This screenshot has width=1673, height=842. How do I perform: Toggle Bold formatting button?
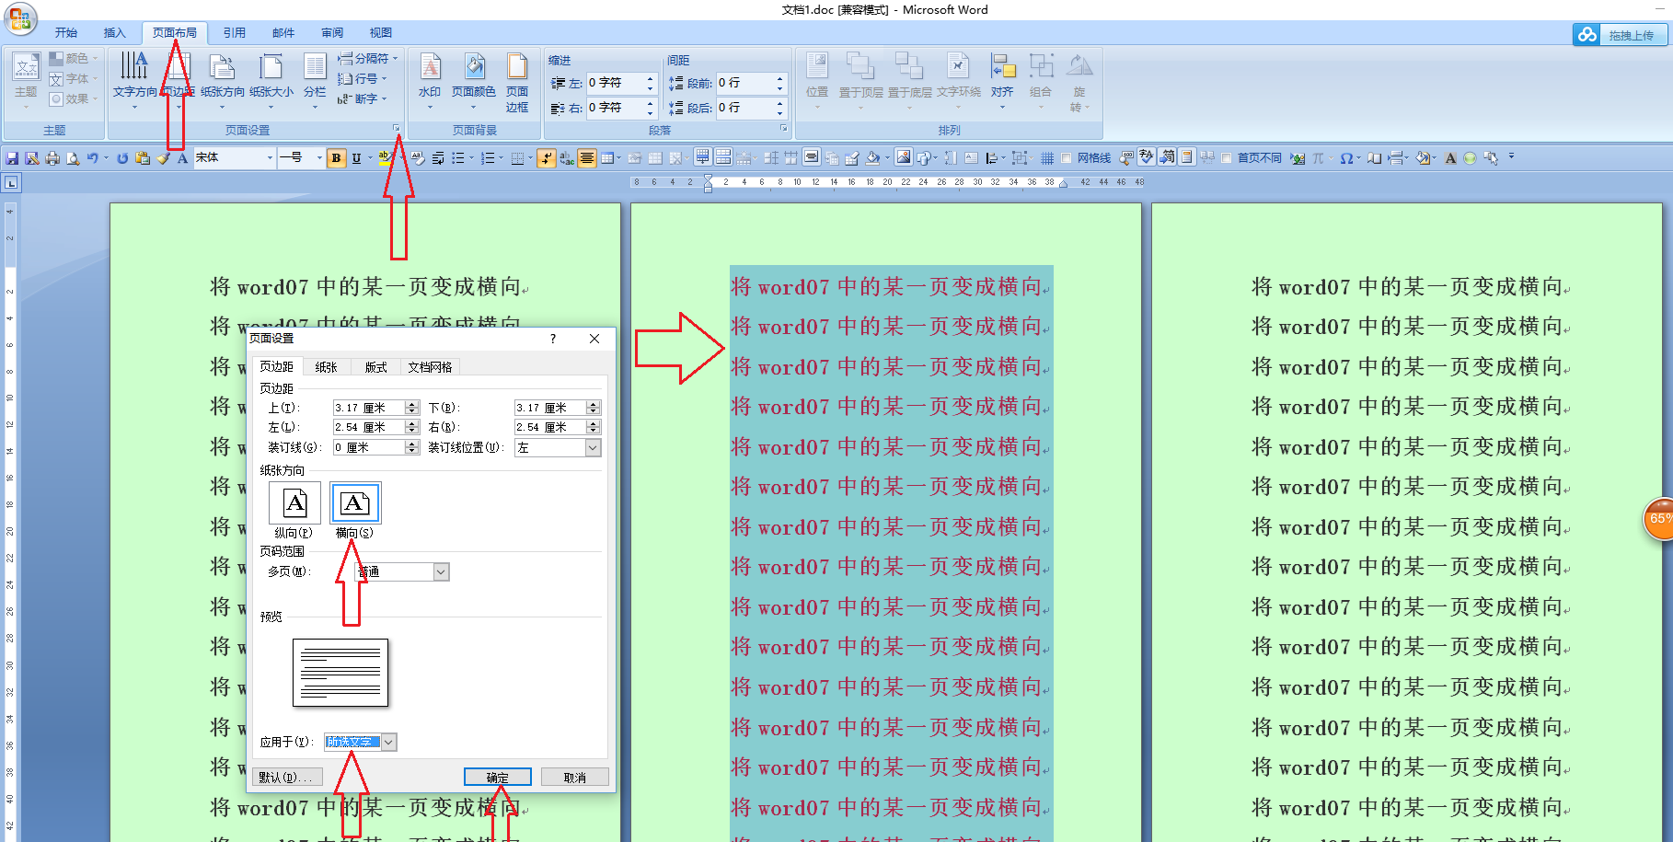[336, 158]
